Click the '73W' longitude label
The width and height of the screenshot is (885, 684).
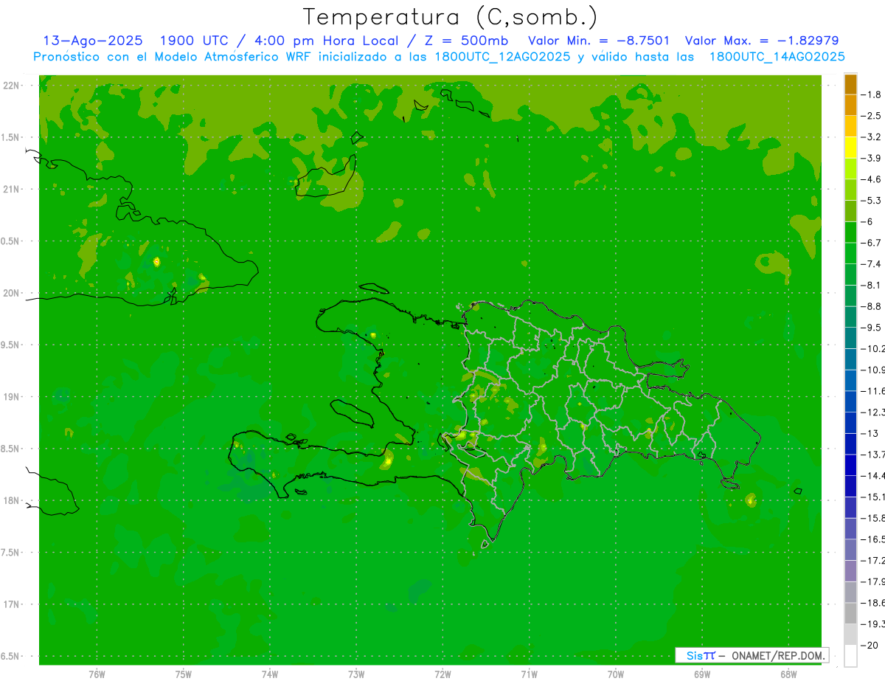click(x=356, y=674)
